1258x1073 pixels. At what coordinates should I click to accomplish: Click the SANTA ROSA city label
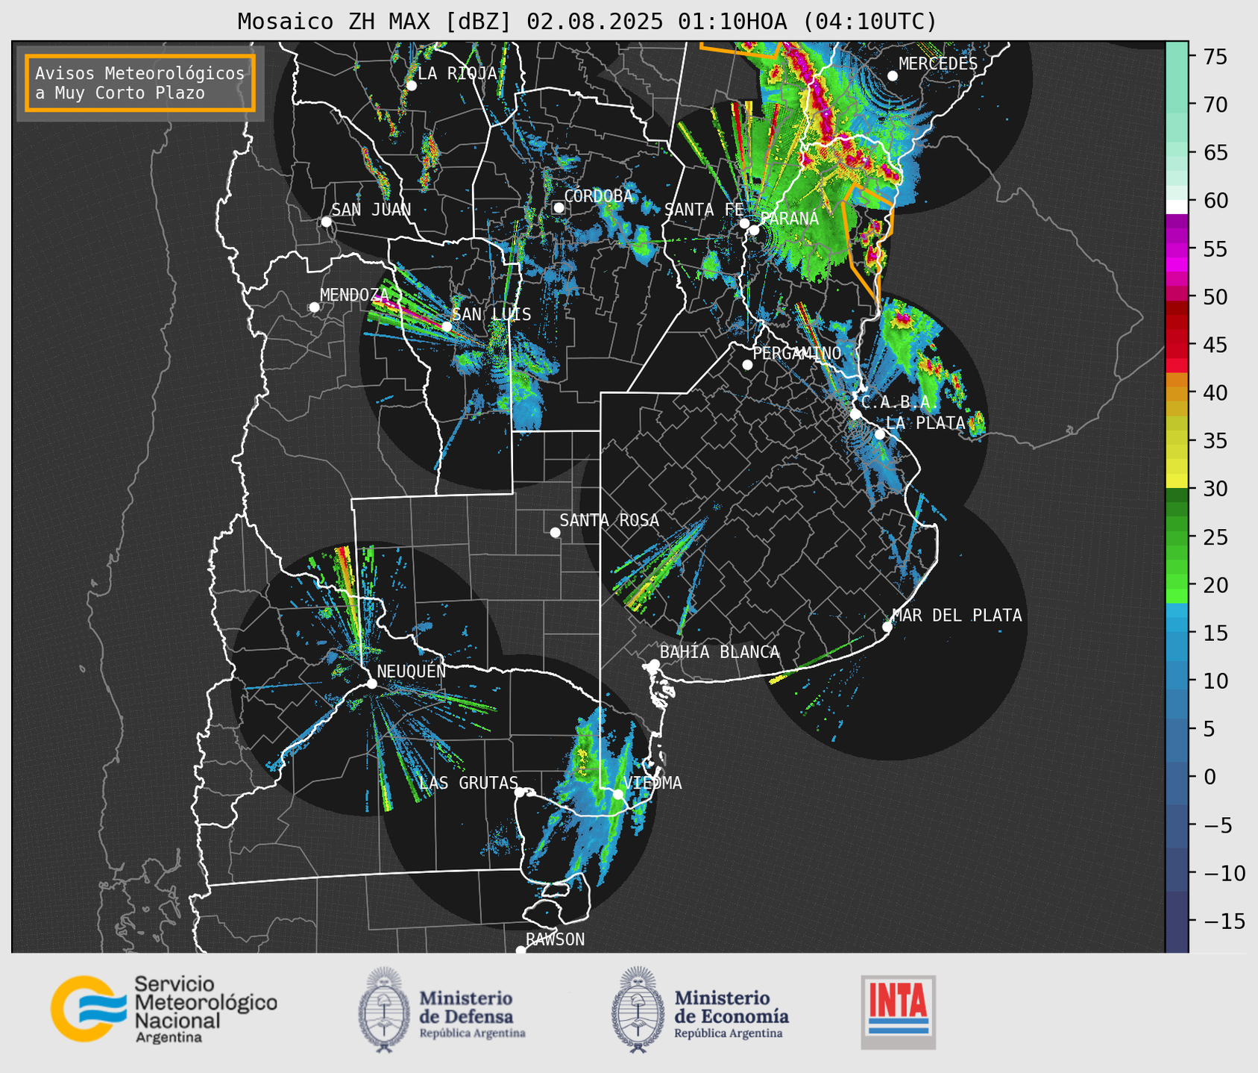tap(609, 521)
